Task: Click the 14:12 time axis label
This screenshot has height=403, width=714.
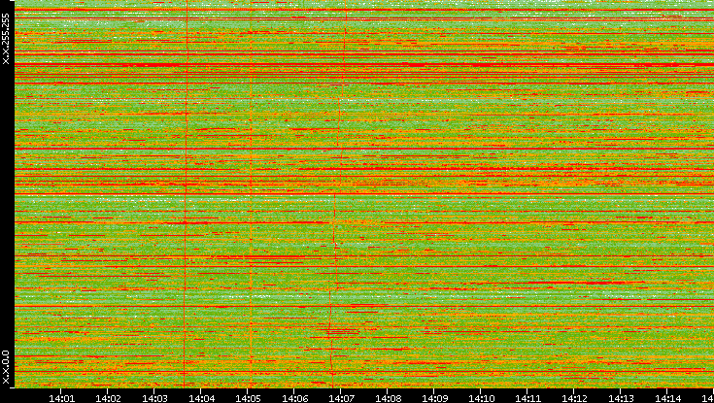Action: pos(574,398)
